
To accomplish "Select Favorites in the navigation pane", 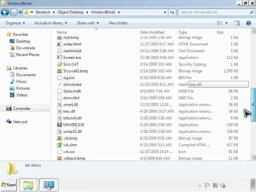I will (20, 35).
